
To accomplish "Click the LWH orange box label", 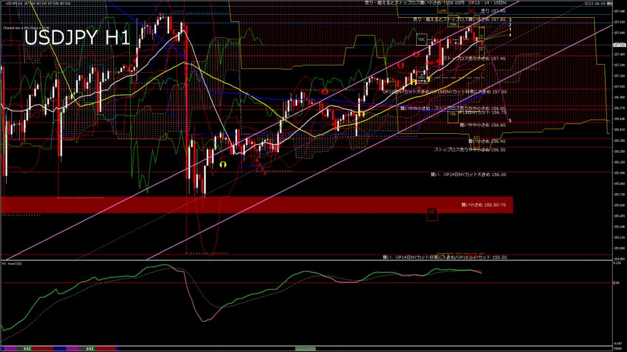I will [x=442, y=11].
